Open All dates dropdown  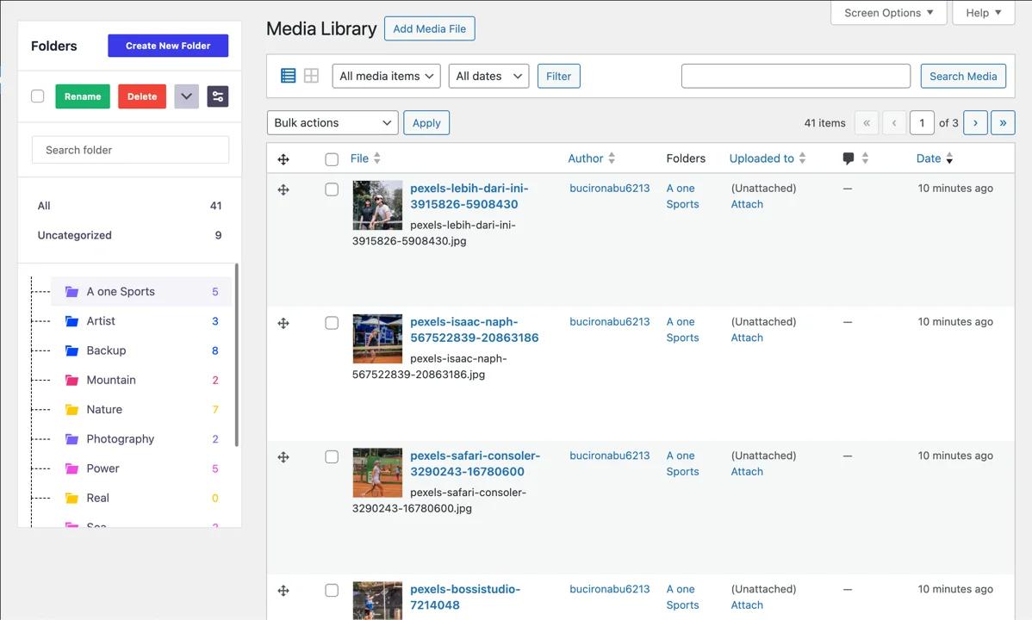tap(488, 77)
